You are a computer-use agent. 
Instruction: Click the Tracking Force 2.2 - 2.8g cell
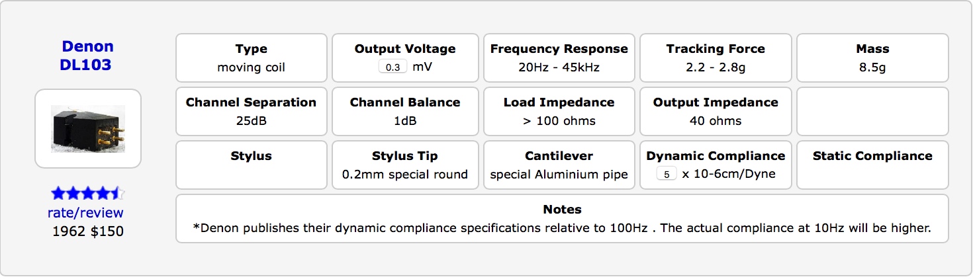715,58
